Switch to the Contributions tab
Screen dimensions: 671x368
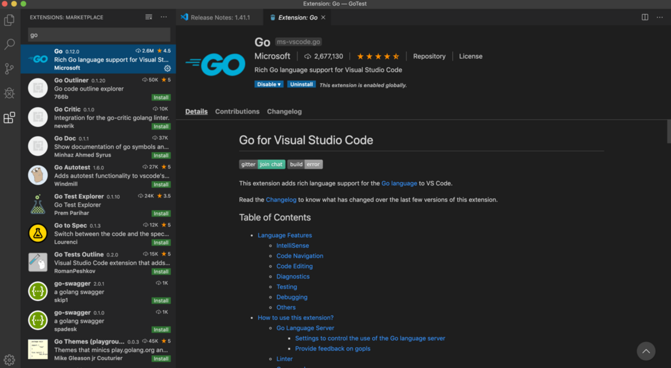(237, 111)
